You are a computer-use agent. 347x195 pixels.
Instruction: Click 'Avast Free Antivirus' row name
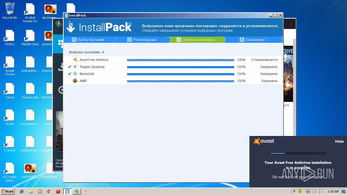[x=94, y=60]
